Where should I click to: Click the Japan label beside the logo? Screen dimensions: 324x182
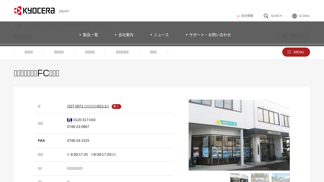[64, 11]
